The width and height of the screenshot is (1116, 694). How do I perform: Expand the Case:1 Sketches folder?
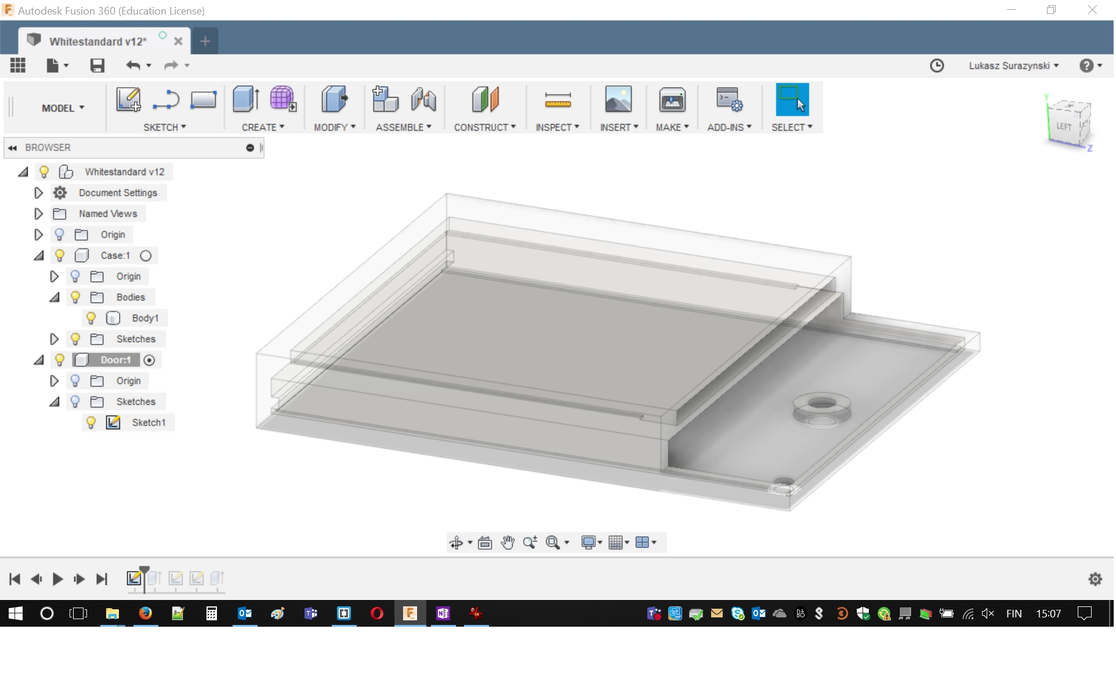click(54, 339)
